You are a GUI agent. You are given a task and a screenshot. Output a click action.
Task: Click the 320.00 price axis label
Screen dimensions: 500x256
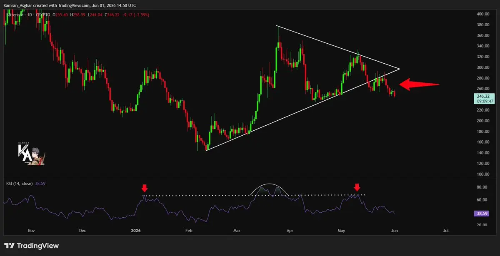[x=484, y=57]
